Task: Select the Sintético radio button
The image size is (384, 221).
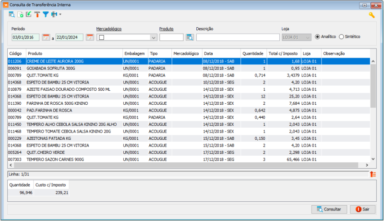Action: click(341, 37)
